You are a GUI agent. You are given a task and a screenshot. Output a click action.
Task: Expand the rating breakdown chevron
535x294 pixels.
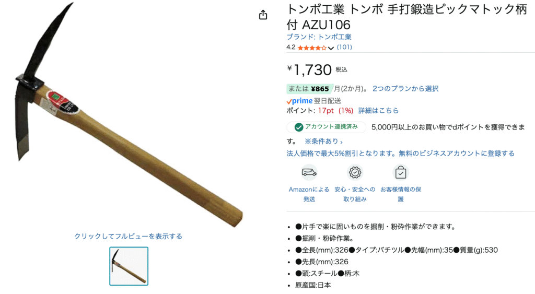coord(331,48)
